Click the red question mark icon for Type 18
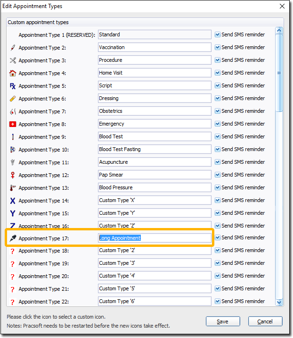 (x=13, y=251)
